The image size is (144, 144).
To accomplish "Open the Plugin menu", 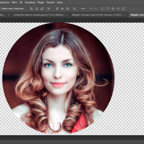I will (41, 2).
